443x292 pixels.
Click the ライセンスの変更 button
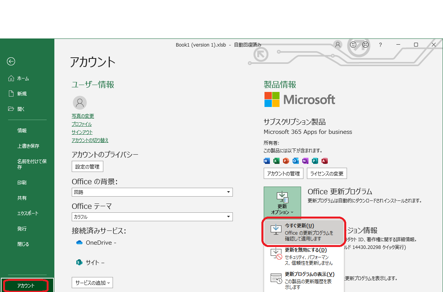(x=327, y=174)
